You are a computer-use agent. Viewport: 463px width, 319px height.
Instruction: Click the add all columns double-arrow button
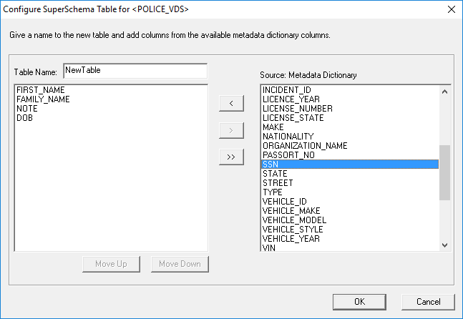231,157
